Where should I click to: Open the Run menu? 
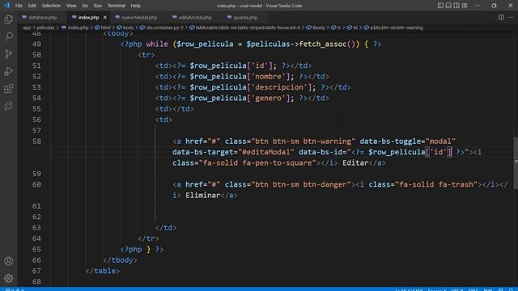[97, 6]
